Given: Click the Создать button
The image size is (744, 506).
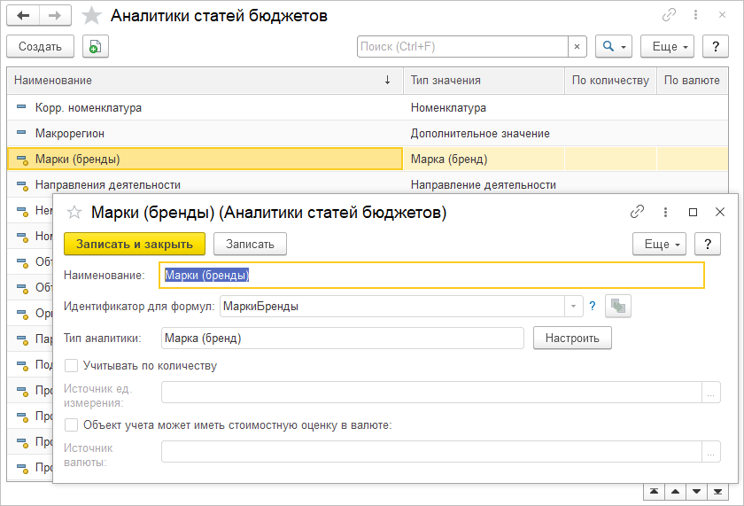Looking at the screenshot, I should coord(40,47).
